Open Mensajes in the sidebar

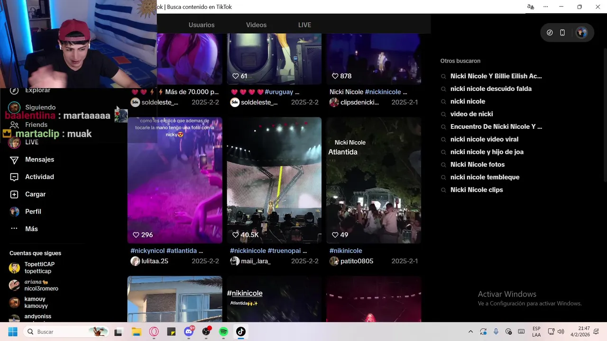point(39,160)
